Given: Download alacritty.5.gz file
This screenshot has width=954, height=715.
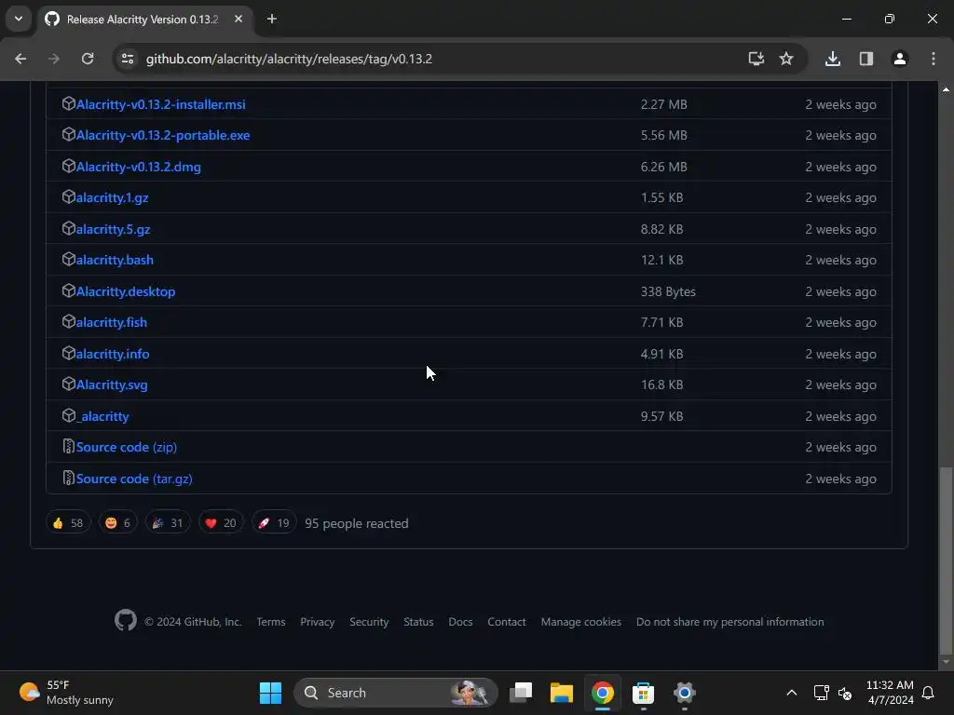Looking at the screenshot, I should tap(113, 229).
